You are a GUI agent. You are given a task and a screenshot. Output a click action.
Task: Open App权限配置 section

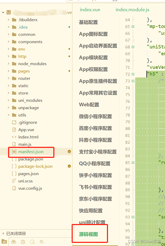pyautogui.click(x=93, y=69)
